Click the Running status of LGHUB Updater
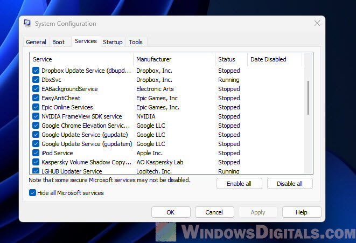 click(x=229, y=171)
